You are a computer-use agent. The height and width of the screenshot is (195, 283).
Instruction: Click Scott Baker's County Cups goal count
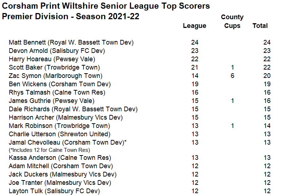click(233, 67)
